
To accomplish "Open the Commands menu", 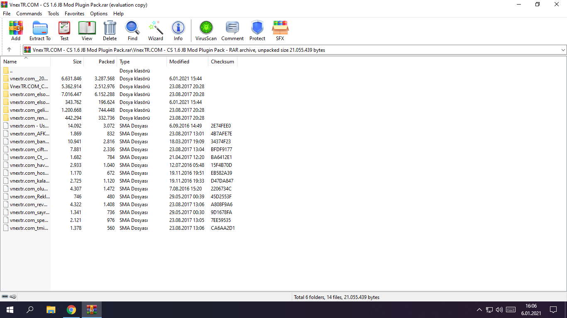I will tap(29, 14).
